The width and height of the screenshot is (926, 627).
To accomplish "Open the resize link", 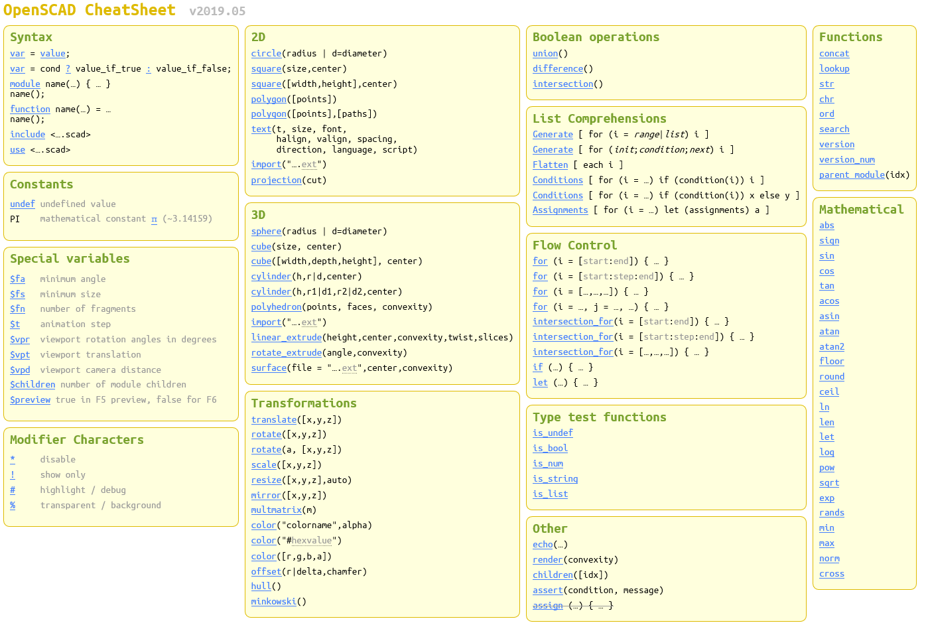I will pos(266,480).
